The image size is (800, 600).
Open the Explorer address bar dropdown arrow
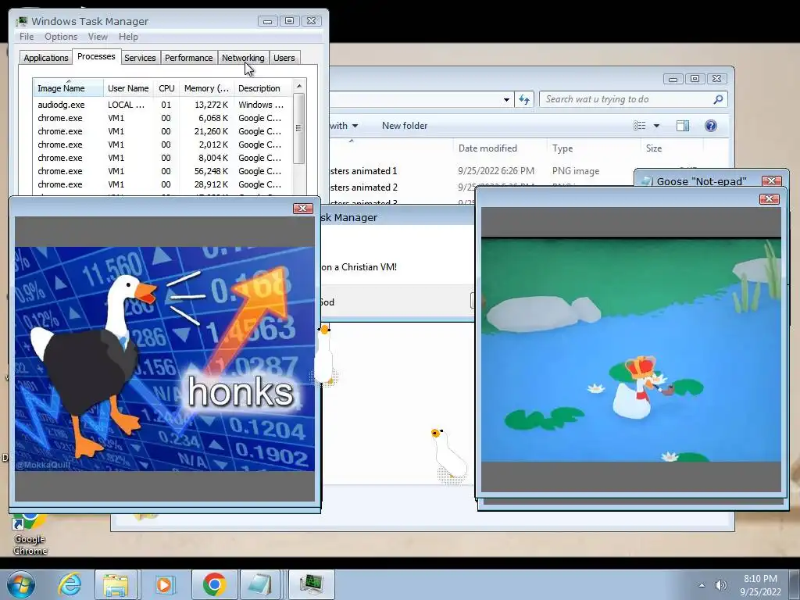click(506, 99)
